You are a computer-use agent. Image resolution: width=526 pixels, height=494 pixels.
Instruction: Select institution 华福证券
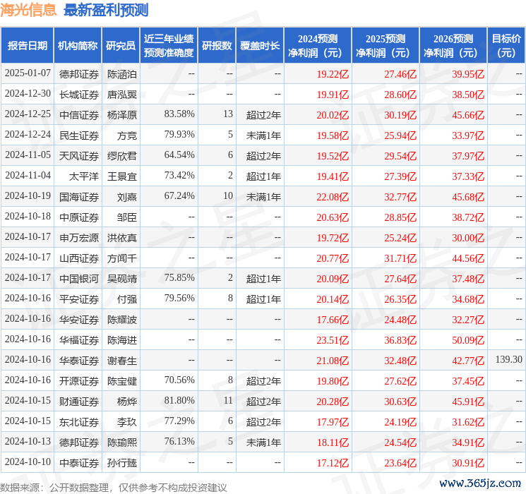[79, 340]
